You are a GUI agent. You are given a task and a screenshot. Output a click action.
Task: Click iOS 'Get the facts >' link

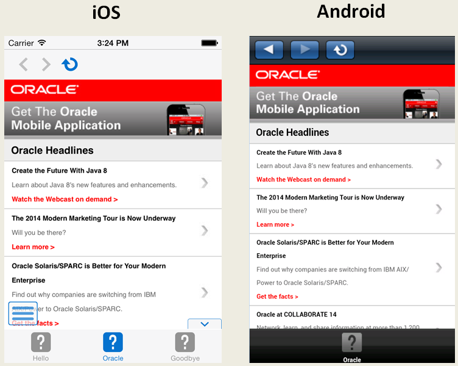pyautogui.click(x=35, y=323)
